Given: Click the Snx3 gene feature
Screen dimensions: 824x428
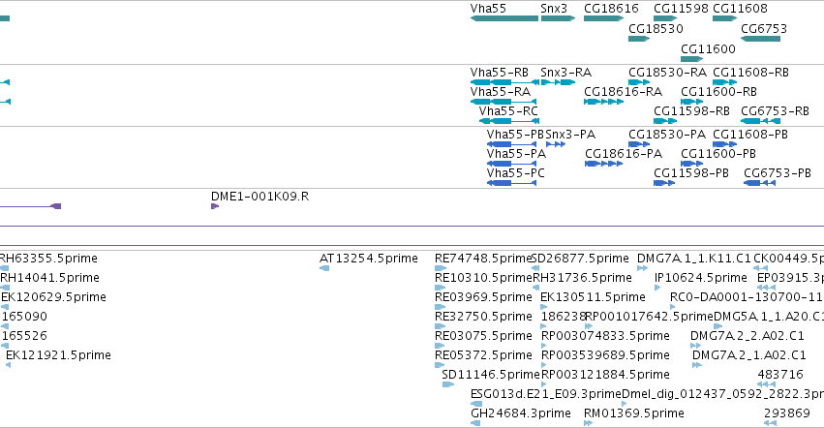Looking at the screenshot, I should click(x=558, y=18).
